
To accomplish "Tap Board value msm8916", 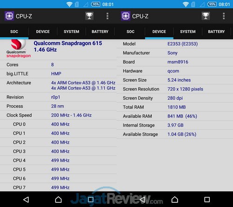I will coord(178,62).
